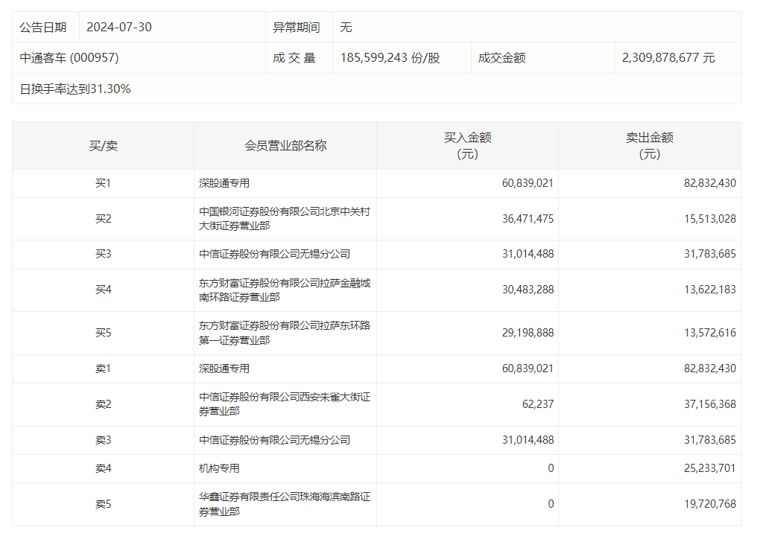Click the 会员营业部名称 column header

285,146
